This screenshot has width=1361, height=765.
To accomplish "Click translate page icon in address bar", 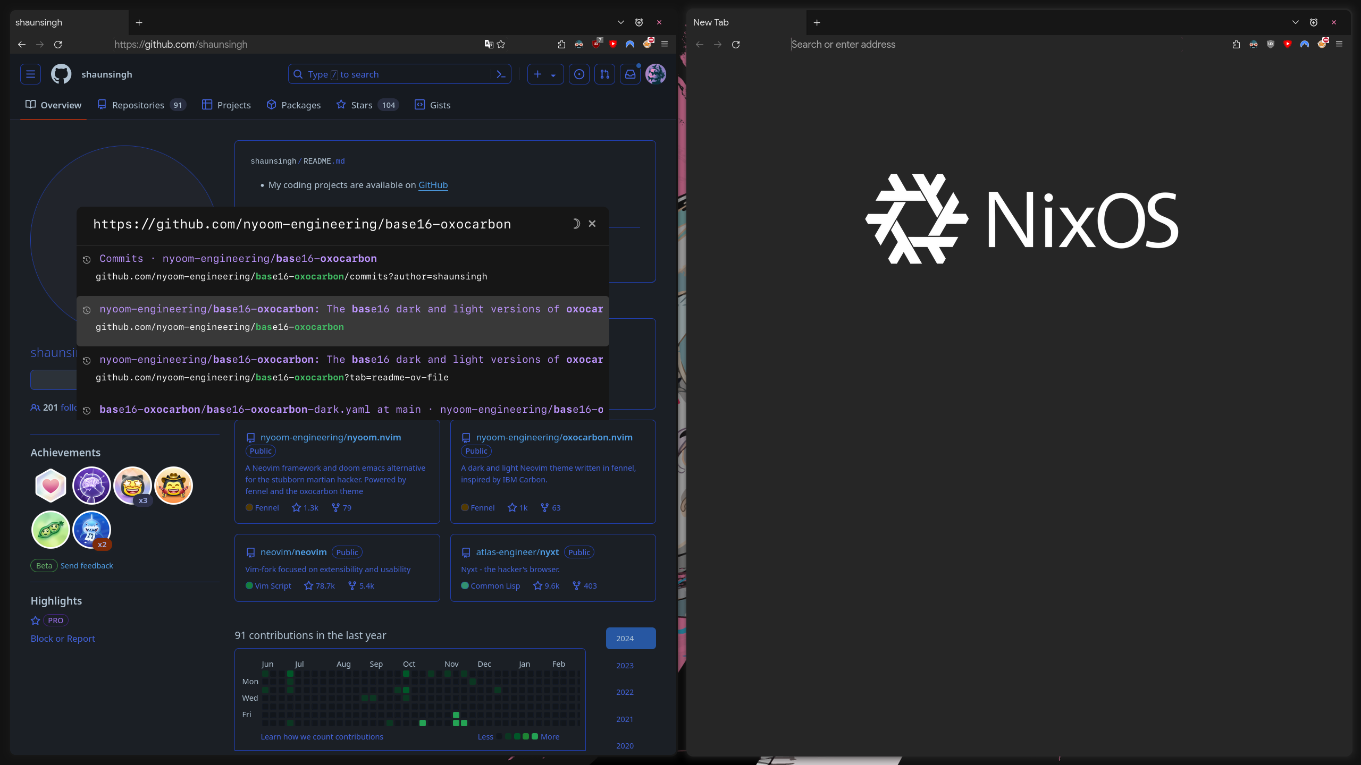I will coord(489,45).
